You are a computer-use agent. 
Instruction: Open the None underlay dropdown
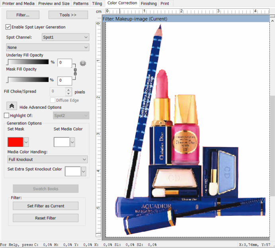pyautogui.click(x=47, y=47)
